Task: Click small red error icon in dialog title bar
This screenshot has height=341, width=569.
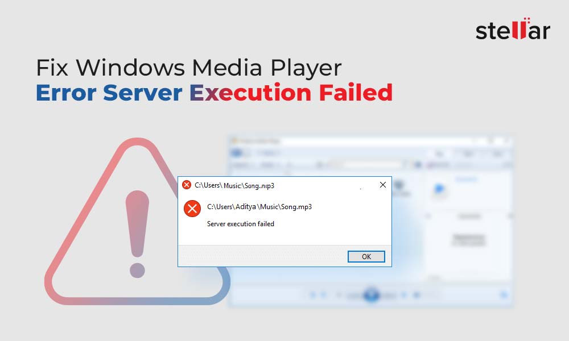Action: (187, 185)
